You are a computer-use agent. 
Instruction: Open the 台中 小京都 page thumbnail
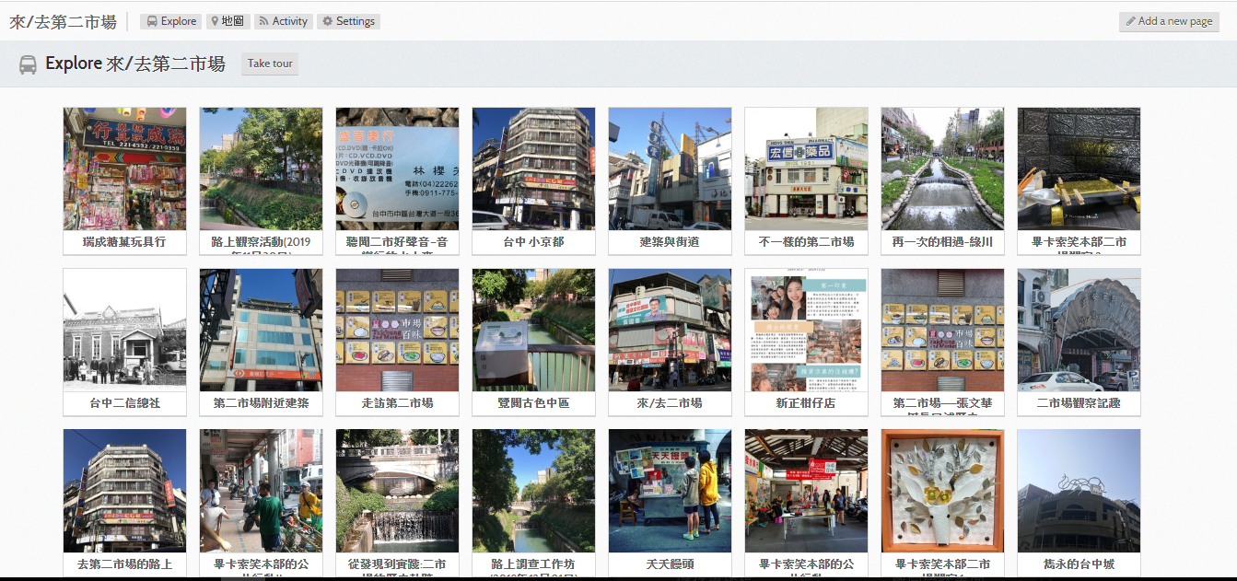(533, 168)
